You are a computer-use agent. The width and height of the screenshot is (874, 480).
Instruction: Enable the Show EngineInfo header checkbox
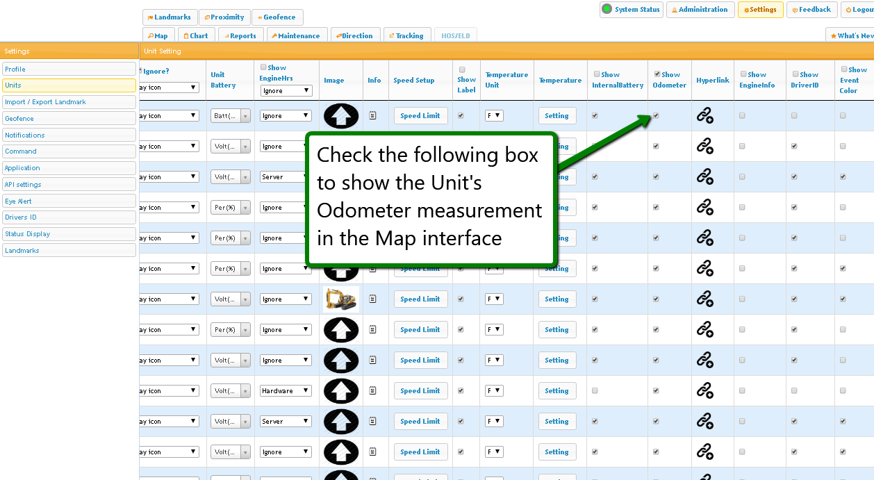[x=743, y=74]
